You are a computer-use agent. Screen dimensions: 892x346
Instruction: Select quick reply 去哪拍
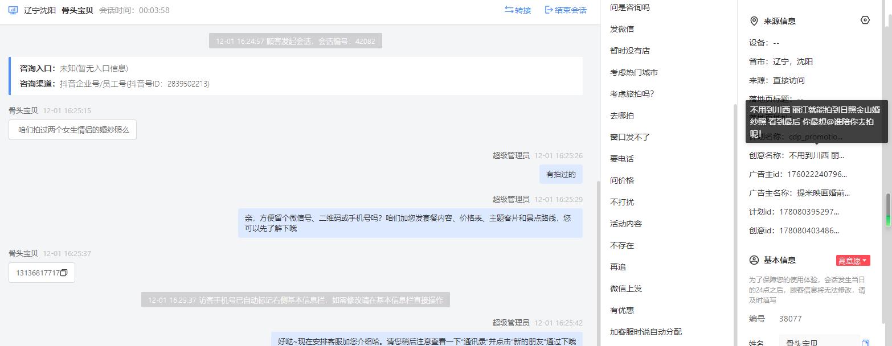pyautogui.click(x=622, y=116)
